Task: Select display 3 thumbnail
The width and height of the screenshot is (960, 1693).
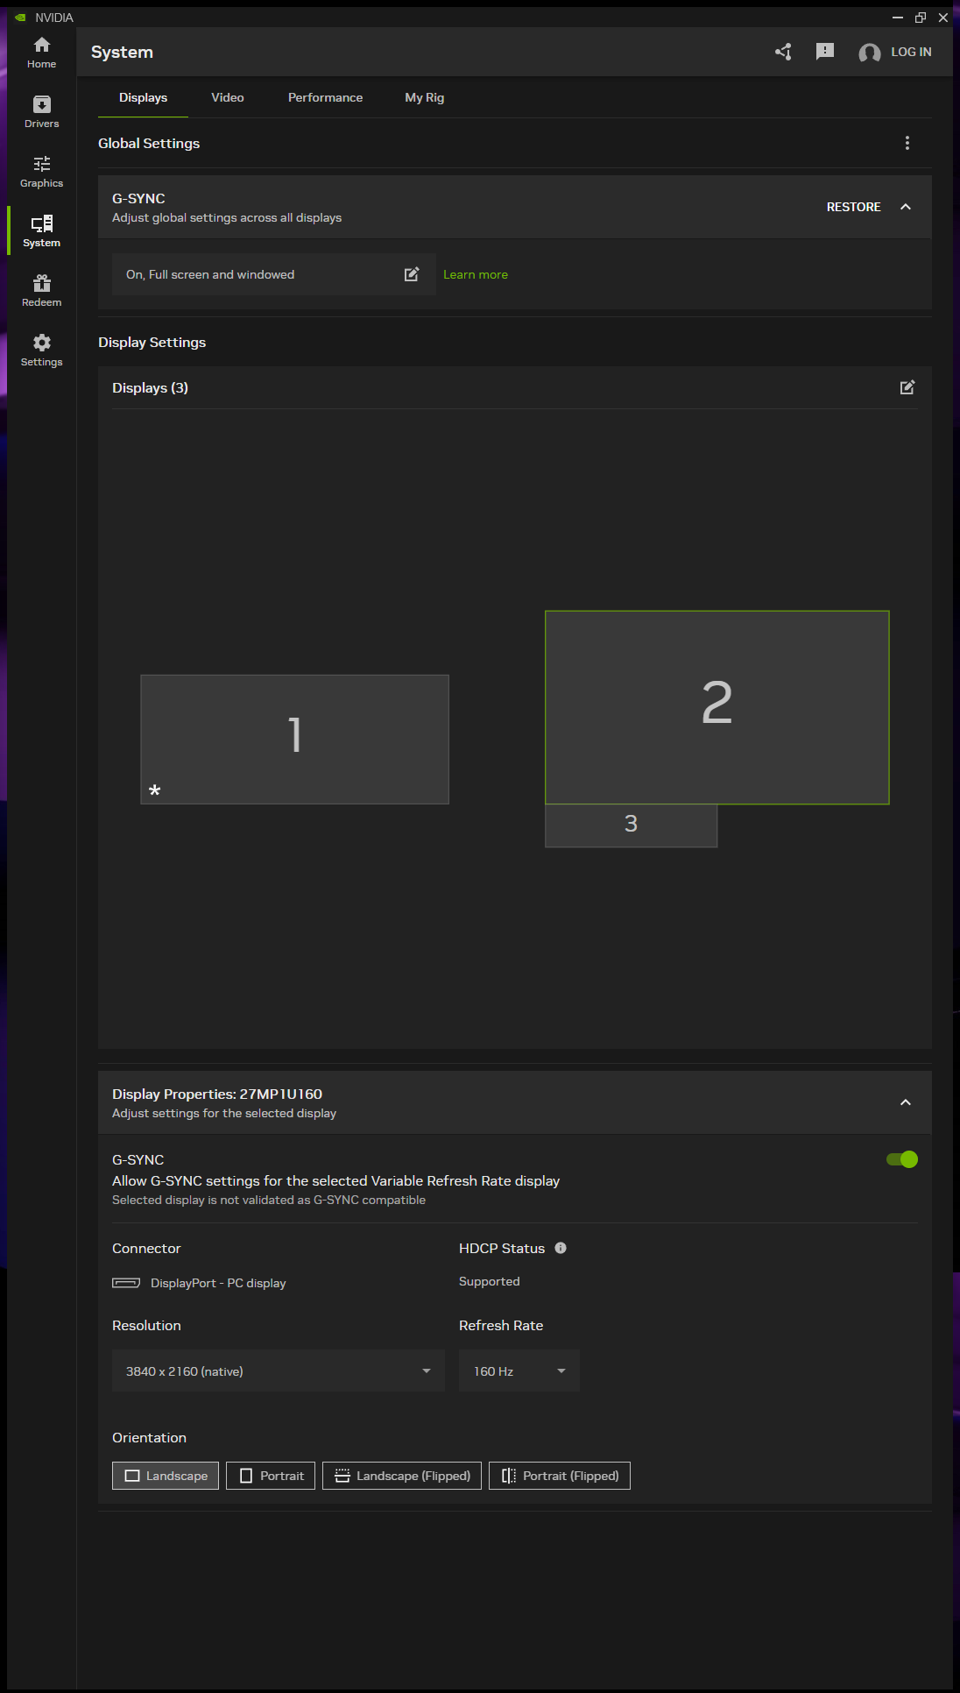Action: coord(631,825)
